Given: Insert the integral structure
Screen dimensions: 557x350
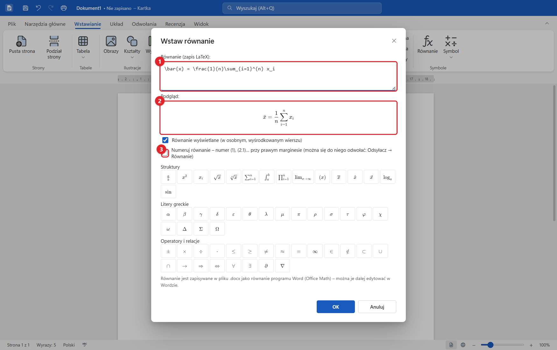Looking at the screenshot, I should click(x=267, y=177).
